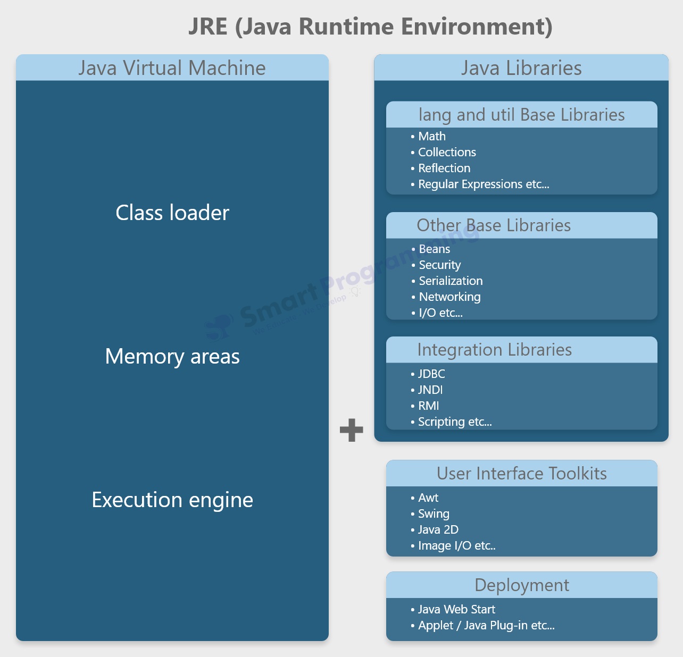
Task: Click the Image I/O etc.. item
Action: tap(453, 545)
